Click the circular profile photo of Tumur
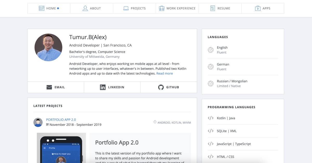 click(48, 47)
